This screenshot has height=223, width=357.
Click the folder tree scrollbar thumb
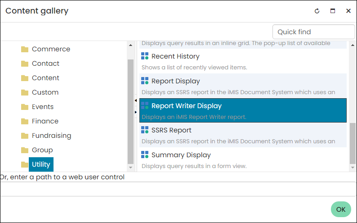[130, 112]
